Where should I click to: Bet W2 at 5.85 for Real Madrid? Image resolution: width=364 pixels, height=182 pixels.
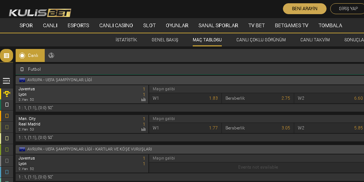(x=329, y=128)
